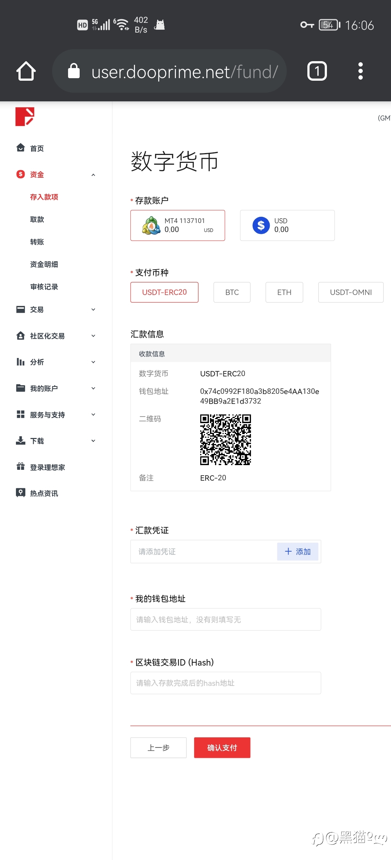This screenshot has height=860, width=391.
Task: Click the 社区化交易 sidebar icon
Action: click(21, 336)
